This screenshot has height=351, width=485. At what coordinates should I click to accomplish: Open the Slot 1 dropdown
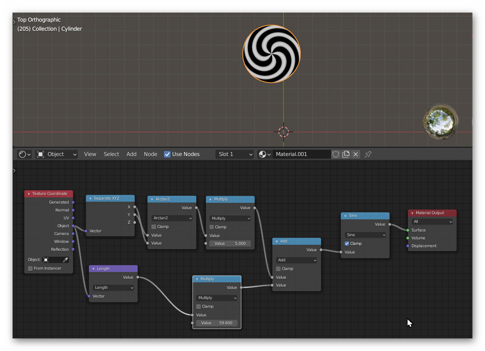[235, 154]
